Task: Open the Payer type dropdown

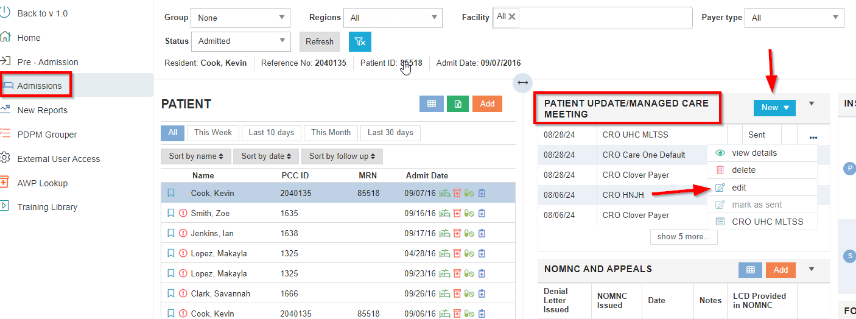Action: 795,18
